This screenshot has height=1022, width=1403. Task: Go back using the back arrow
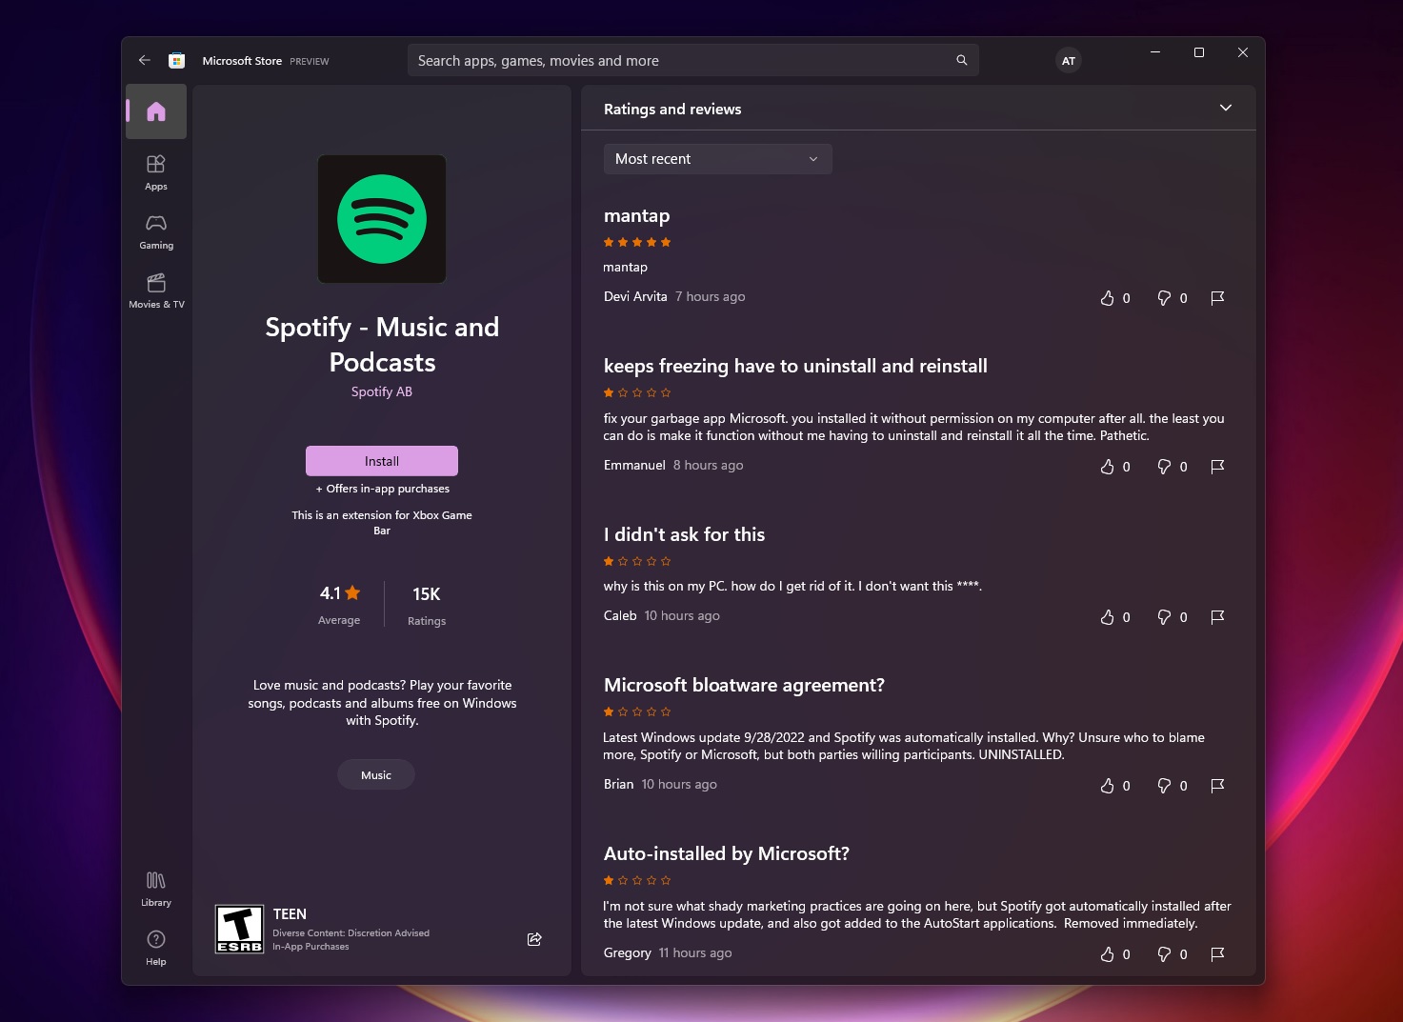click(144, 60)
